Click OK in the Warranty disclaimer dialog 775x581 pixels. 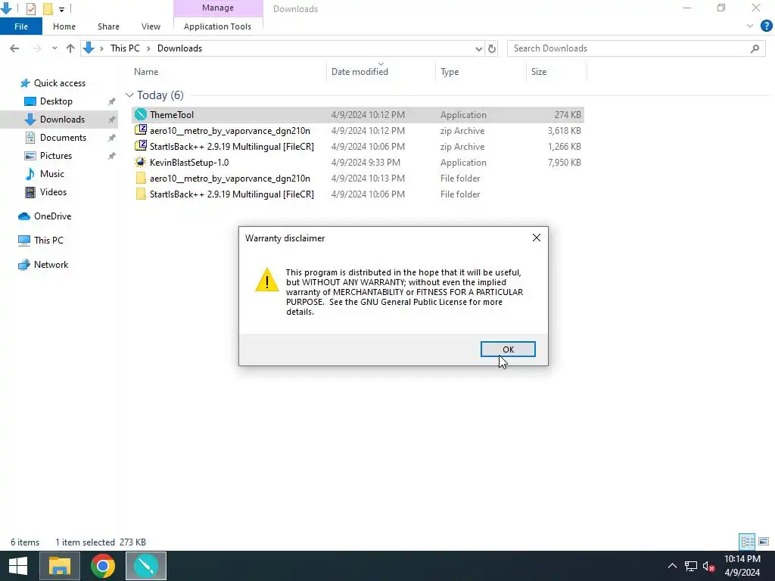(x=508, y=350)
